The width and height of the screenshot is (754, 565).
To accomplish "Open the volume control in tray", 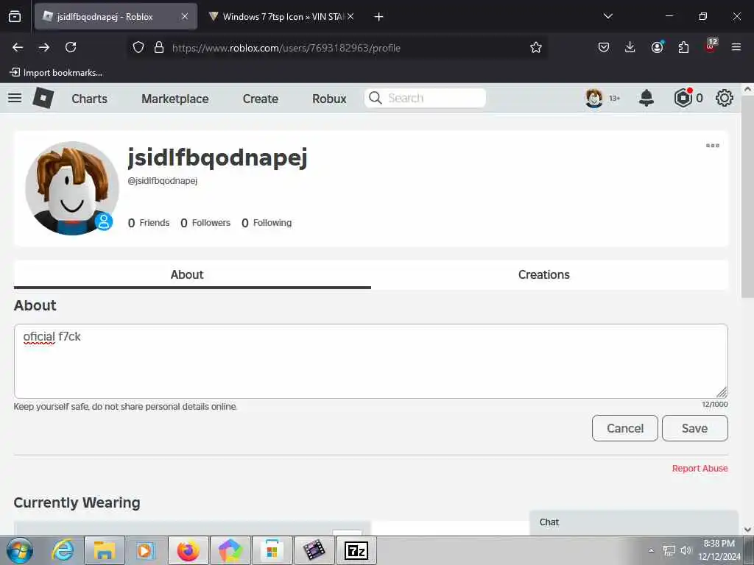I will pyautogui.click(x=686, y=550).
